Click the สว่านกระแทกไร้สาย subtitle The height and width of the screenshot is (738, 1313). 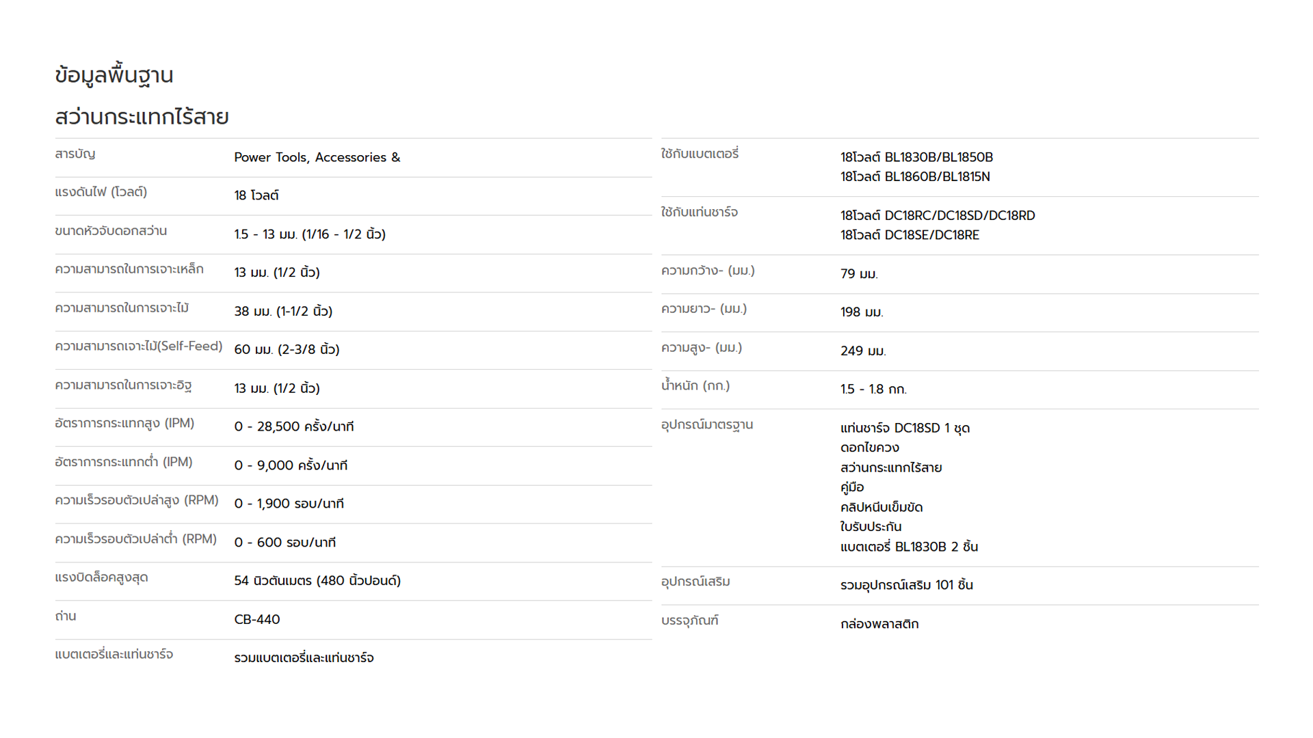pyautogui.click(x=142, y=117)
